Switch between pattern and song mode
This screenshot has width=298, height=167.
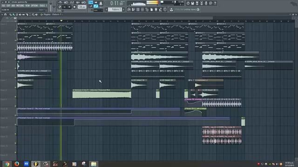point(60,6)
